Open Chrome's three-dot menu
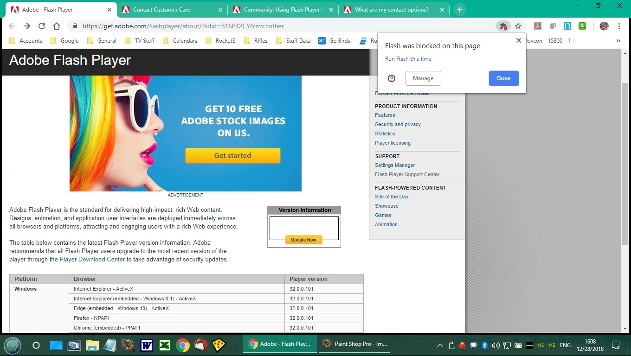Image resolution: width=631 pixels, height=356 pixels. (x=619, y=26)
